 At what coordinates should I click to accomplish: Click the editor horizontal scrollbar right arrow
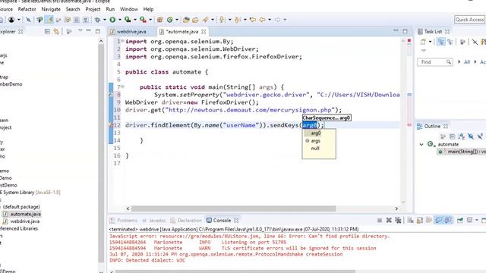(396, 209)
